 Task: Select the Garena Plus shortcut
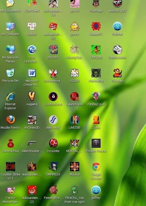tap(10, 143)
